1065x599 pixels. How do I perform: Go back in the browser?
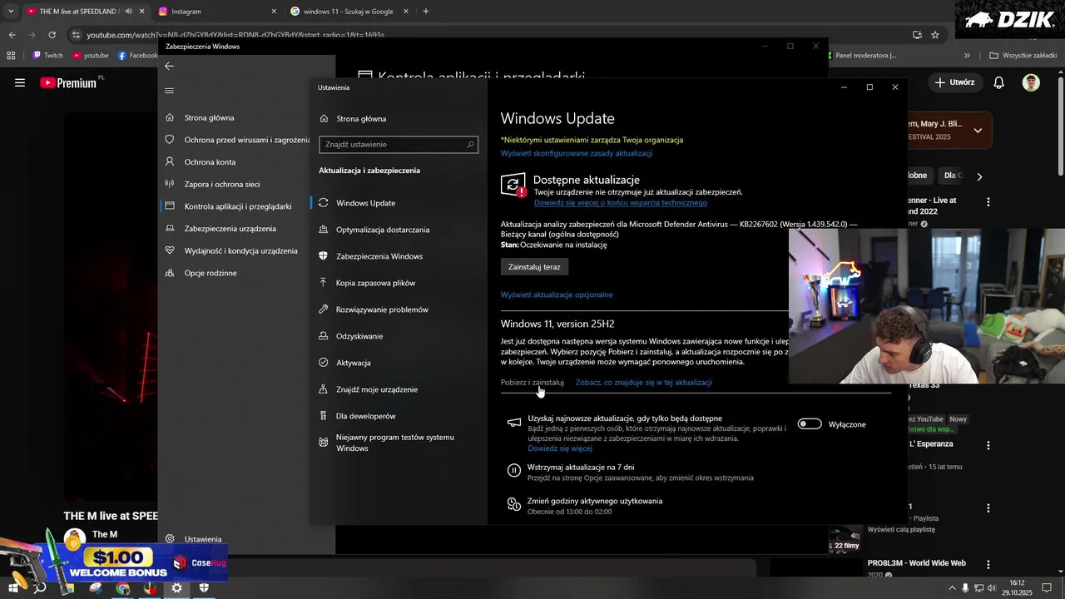[12, 35]
